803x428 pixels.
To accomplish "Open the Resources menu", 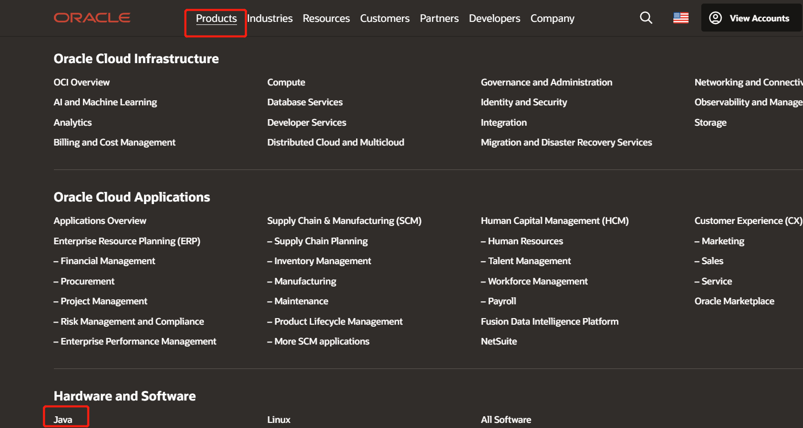I will click(x=326, y=18).
